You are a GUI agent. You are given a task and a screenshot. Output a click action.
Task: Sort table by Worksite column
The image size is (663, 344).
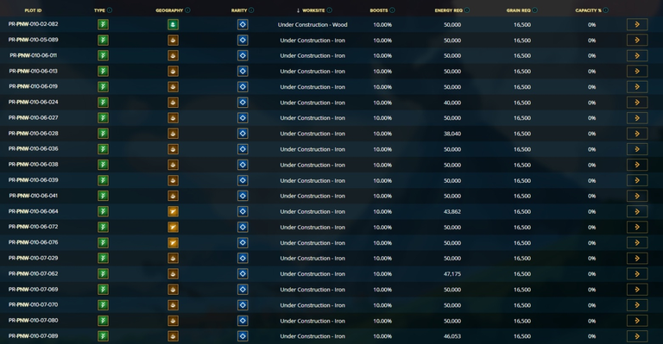pos(313,10)
